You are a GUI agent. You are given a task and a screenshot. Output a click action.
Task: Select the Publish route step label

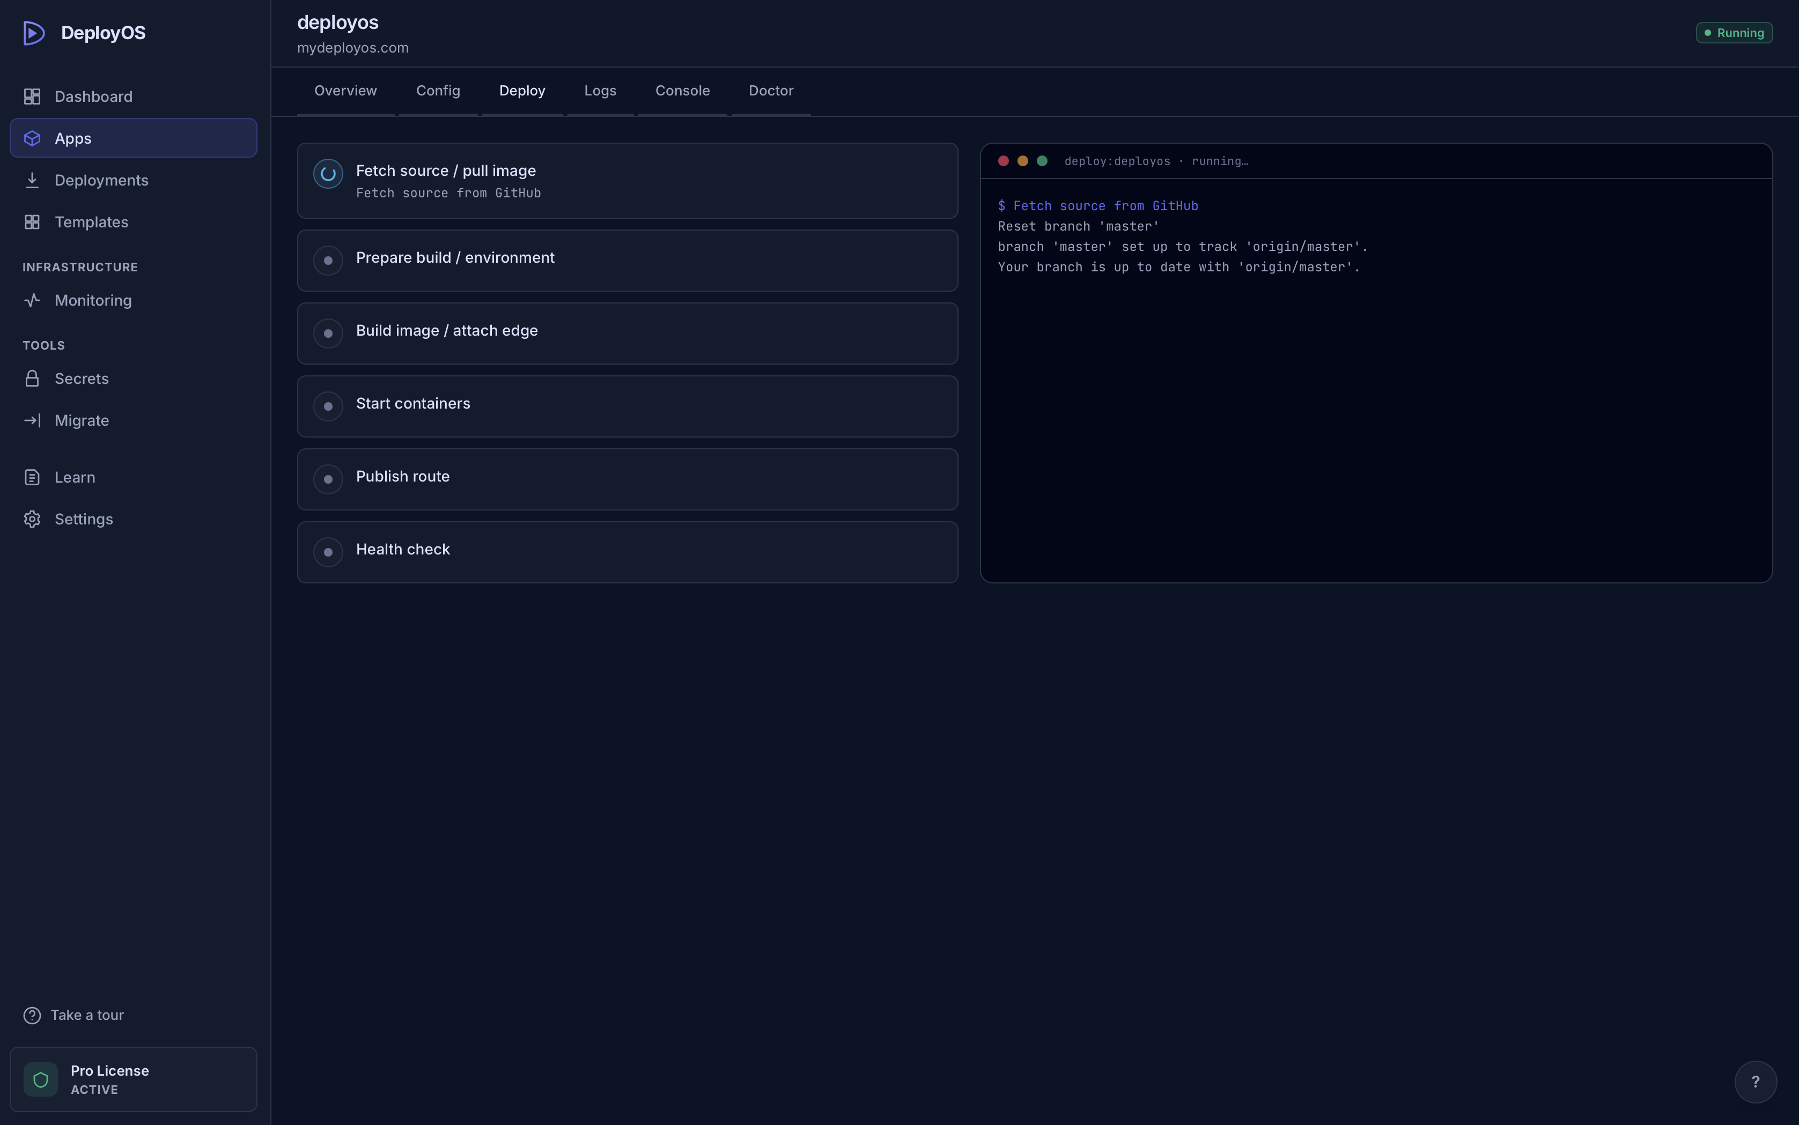(x=403, y=476)
